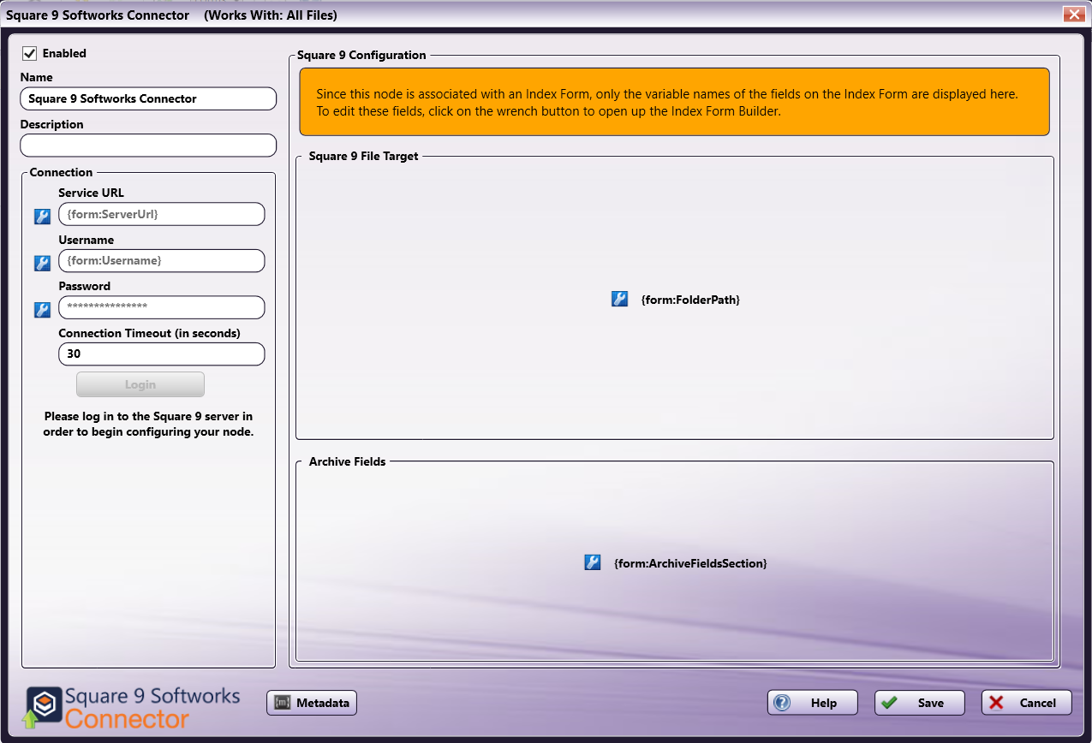This screenshot has height=743, width=1092.
Task: Click the Username field
Action: 162,260
